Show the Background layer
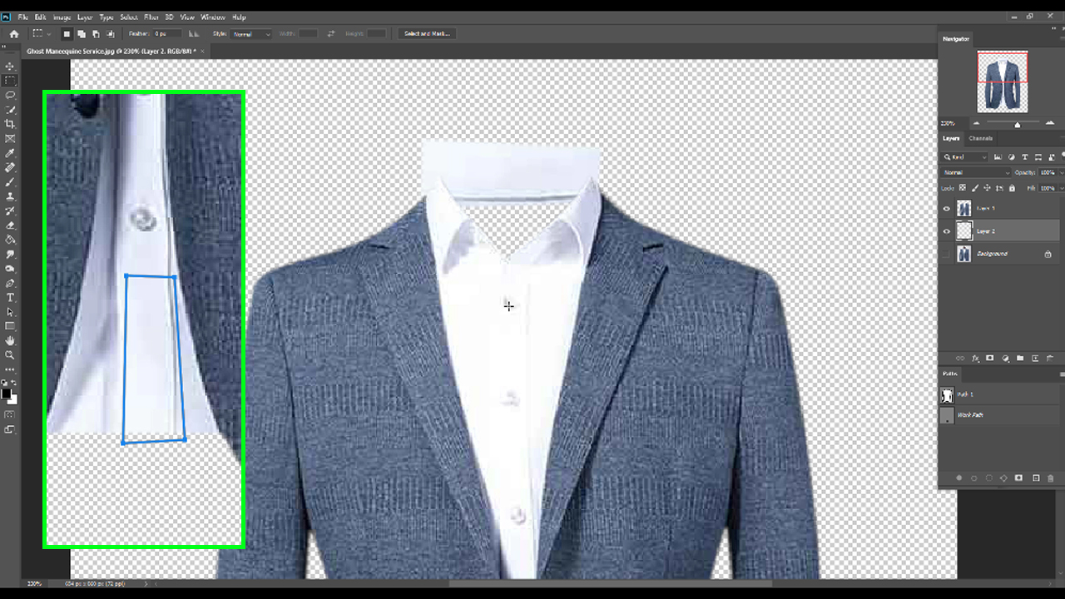The width and height of the screenshot is (1065, 599). tap(946, 254)
